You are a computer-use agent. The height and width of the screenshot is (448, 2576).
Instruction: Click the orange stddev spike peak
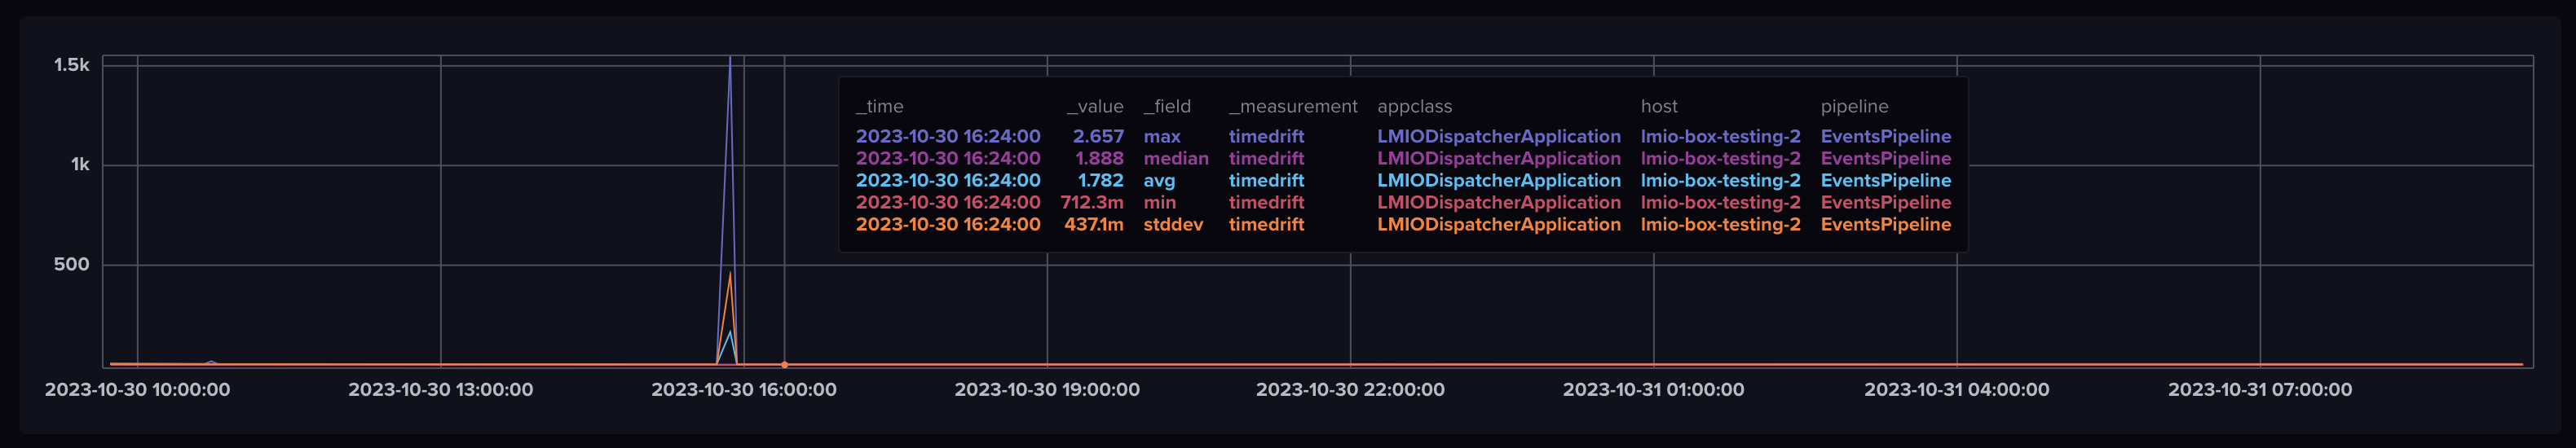click(730, 274)
